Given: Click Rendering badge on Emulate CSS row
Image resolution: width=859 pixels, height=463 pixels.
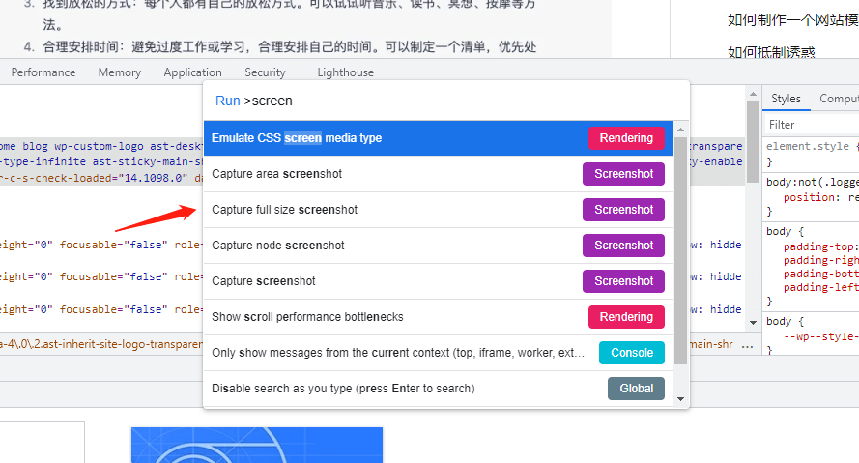Looking at the screenshot, I should coord(626,138).
